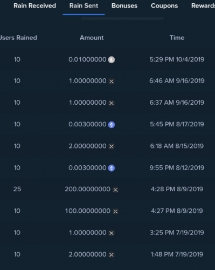Select amount in the 9:55 PM 8/12/2019 row
Viewport: 215px width, 270px height.
(x=87, y=168)
